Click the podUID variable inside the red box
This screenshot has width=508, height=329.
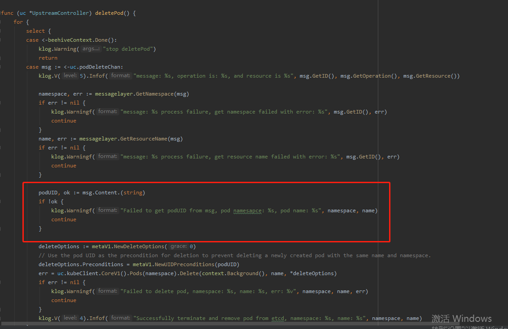coord(48,192)
